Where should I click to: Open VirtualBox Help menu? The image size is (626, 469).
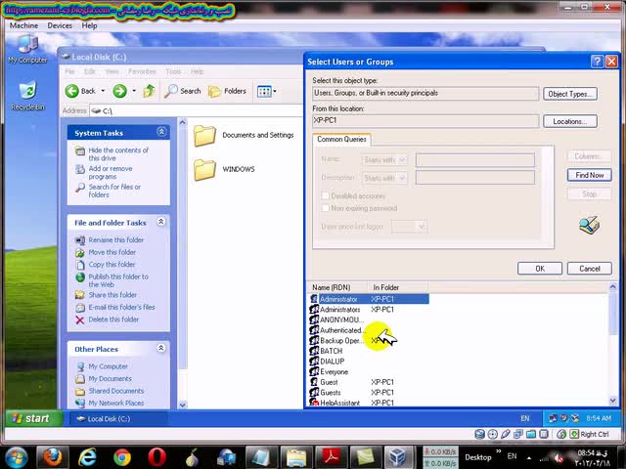click(89, 25)
